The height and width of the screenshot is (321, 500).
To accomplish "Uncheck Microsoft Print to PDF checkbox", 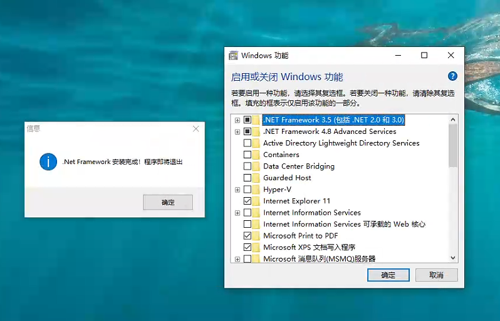I will point(247,236).
